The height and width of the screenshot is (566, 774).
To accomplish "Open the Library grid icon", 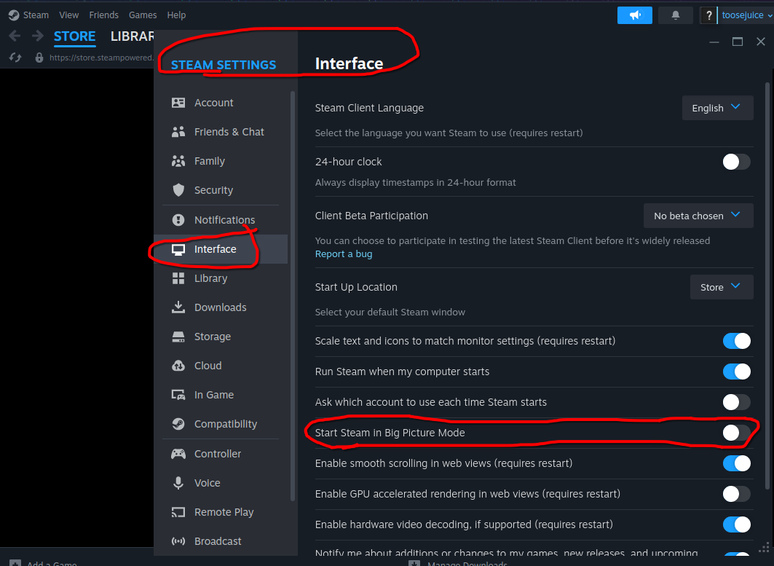I will pyautogui.click(x=178, y=278).
